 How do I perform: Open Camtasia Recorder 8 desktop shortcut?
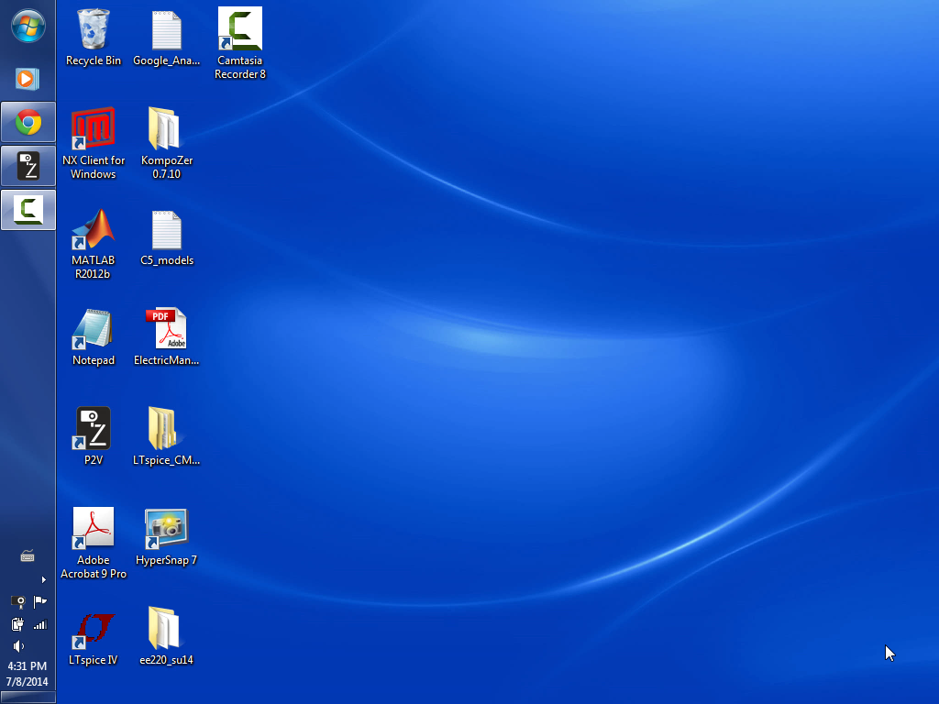240,43
